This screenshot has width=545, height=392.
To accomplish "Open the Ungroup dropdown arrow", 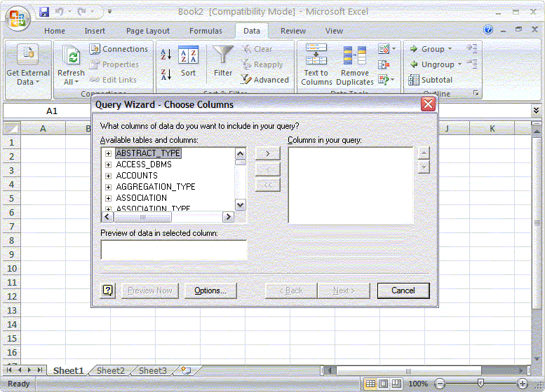I will [x=460, y=64].
